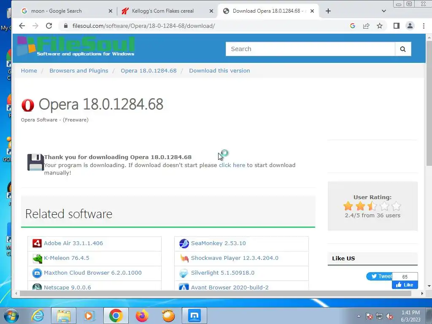View site information via lock icon
Image resolution: width=432 pixels, height=324 pixels.
tap(65, 26)
